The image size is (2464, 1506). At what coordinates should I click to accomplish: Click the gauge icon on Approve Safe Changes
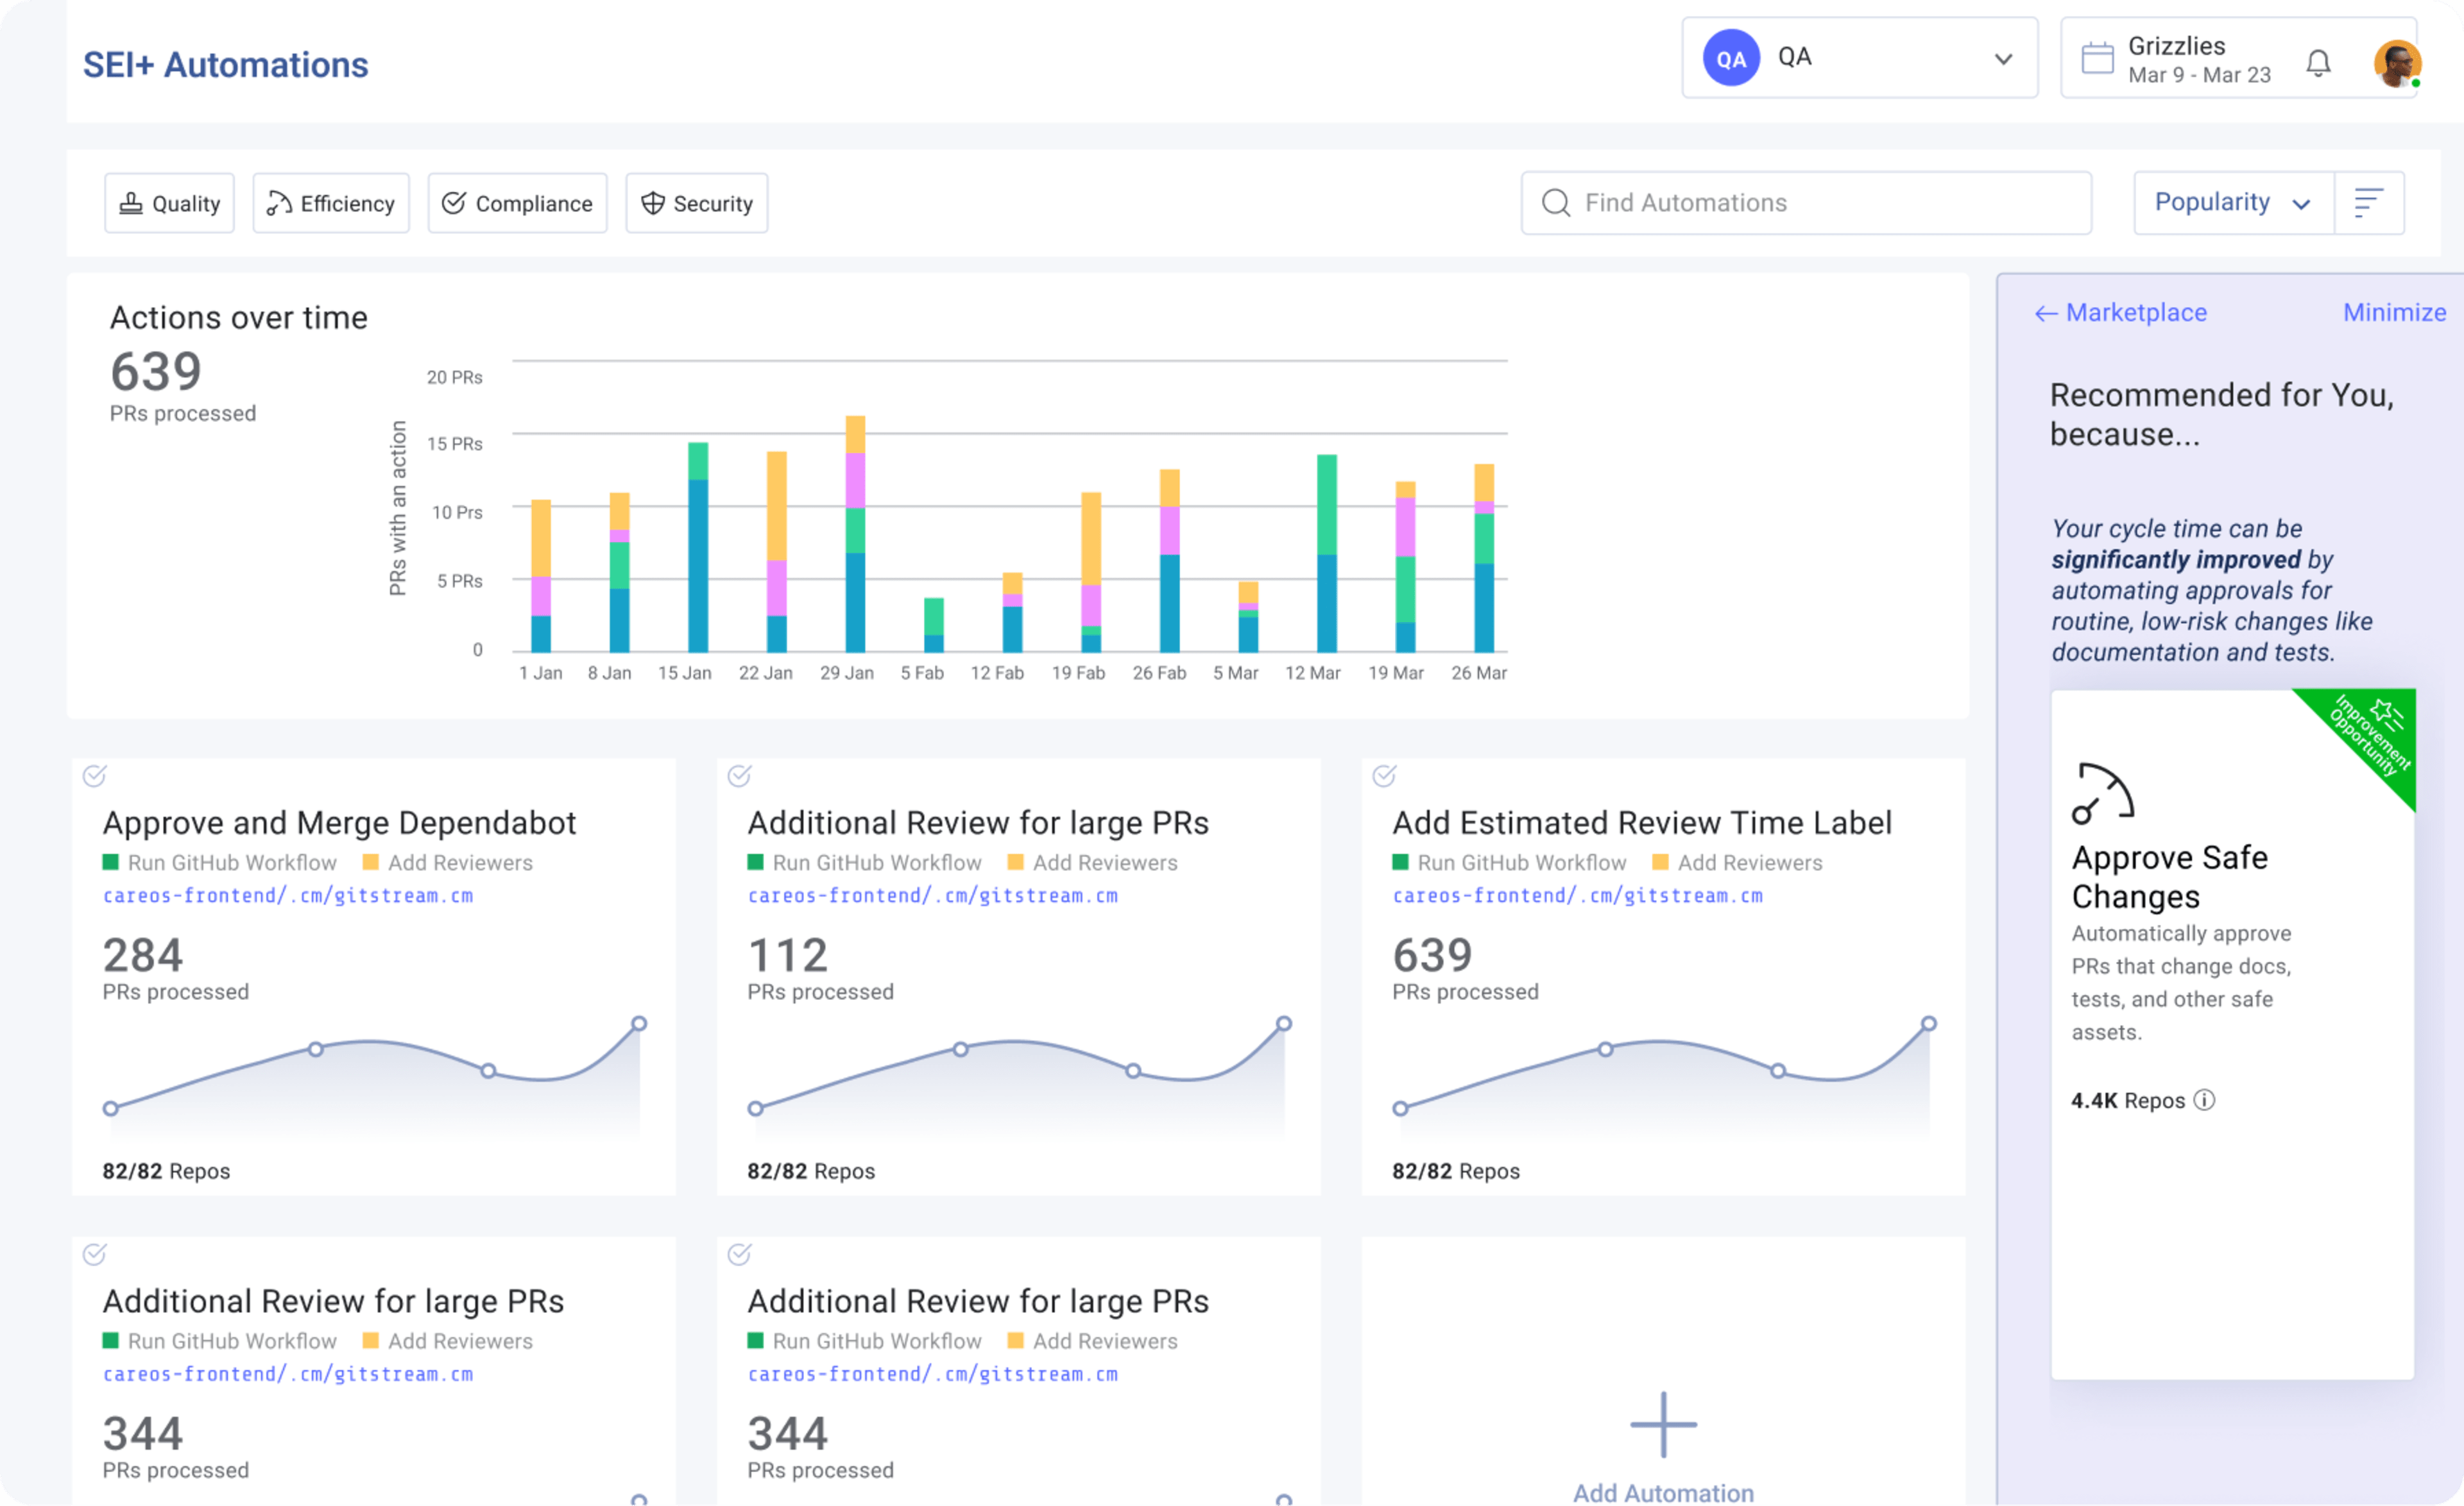(x=2102, y=793)
